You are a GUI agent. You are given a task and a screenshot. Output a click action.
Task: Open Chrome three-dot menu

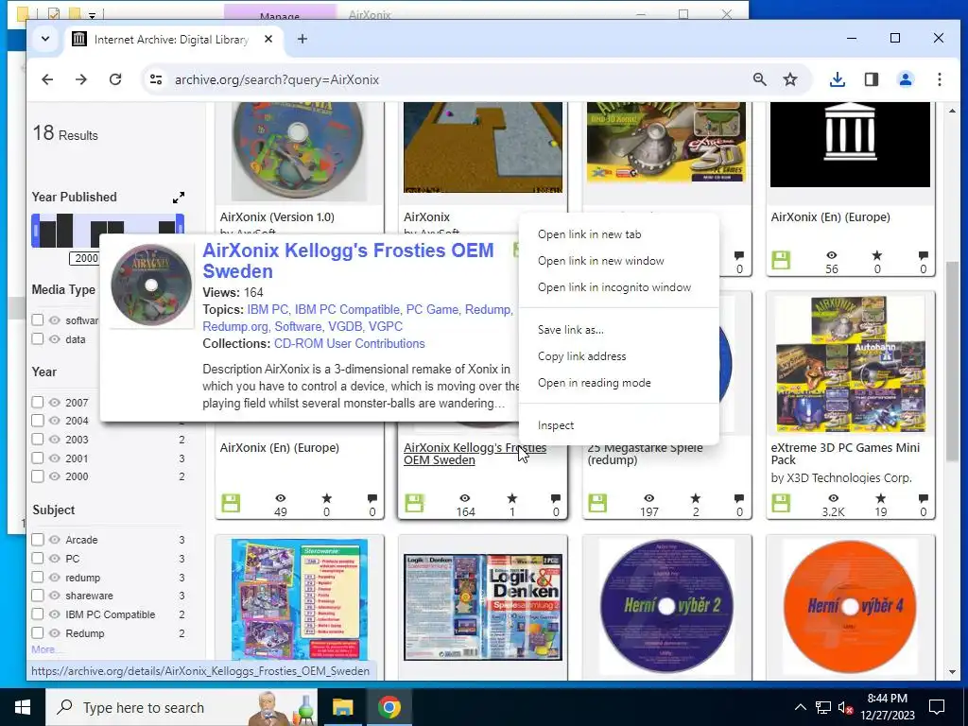[x=939, y=79]
